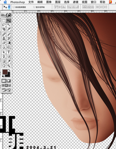Select the Clone Stamp tool
The width and height of the screenshot is (116, 149).
[4, 39]
